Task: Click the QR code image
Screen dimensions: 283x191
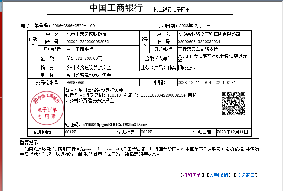Action: [x=233, y=104]
